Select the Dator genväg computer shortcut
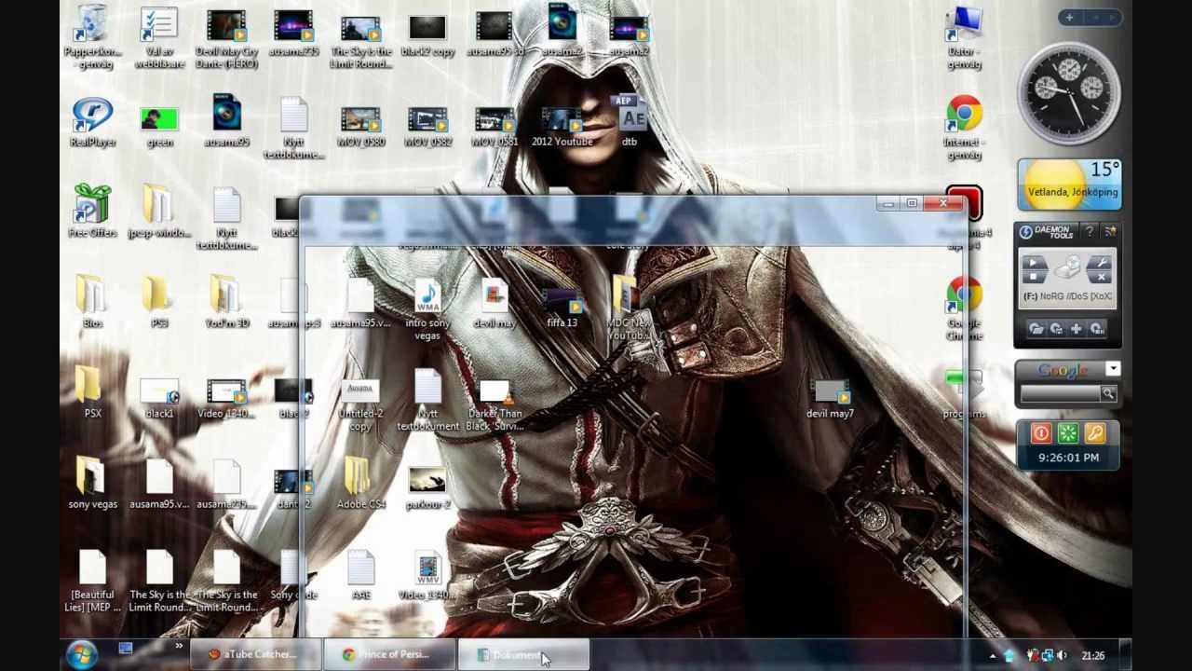 964,37
